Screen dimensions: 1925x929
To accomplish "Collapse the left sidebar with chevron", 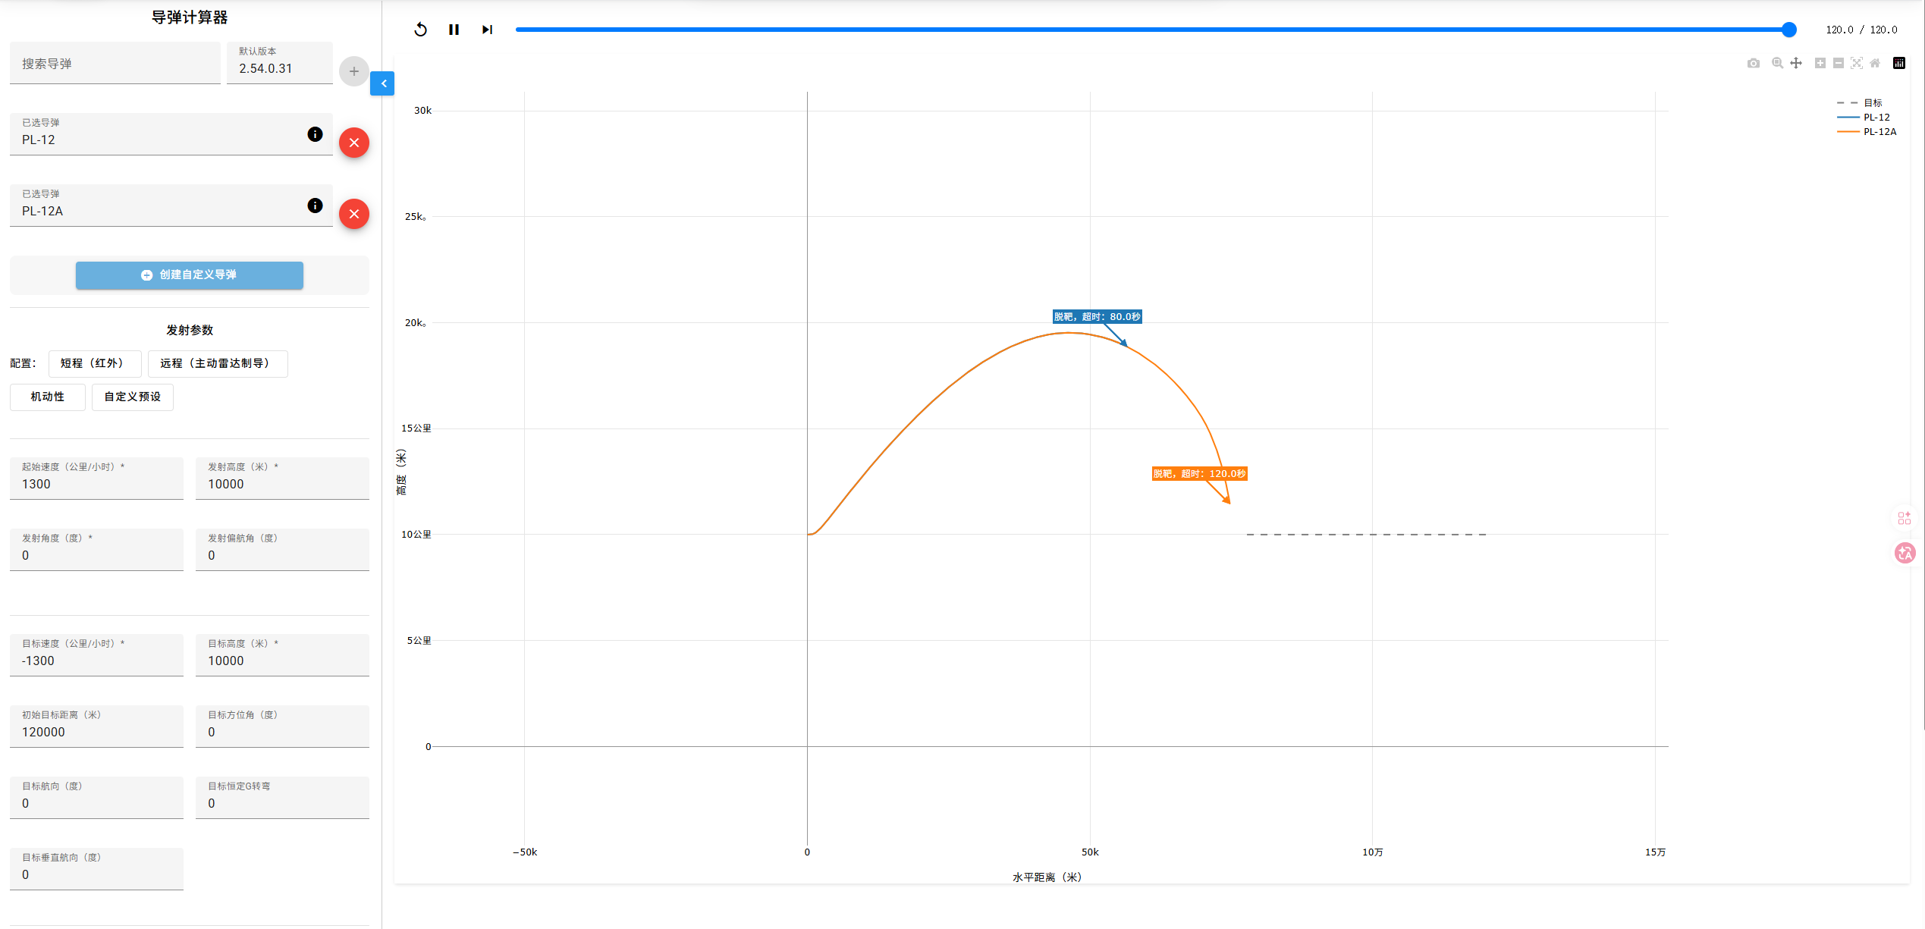I will [x=383, y=83].
